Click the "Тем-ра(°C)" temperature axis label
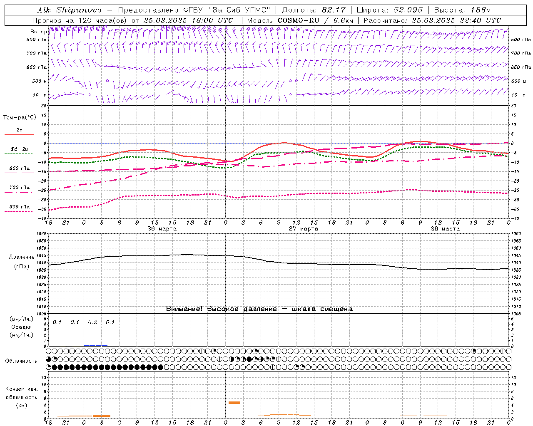 tap(20, 118)
